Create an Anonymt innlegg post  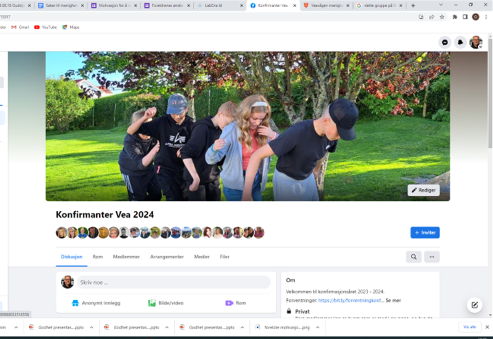click(x=96, y=303)
